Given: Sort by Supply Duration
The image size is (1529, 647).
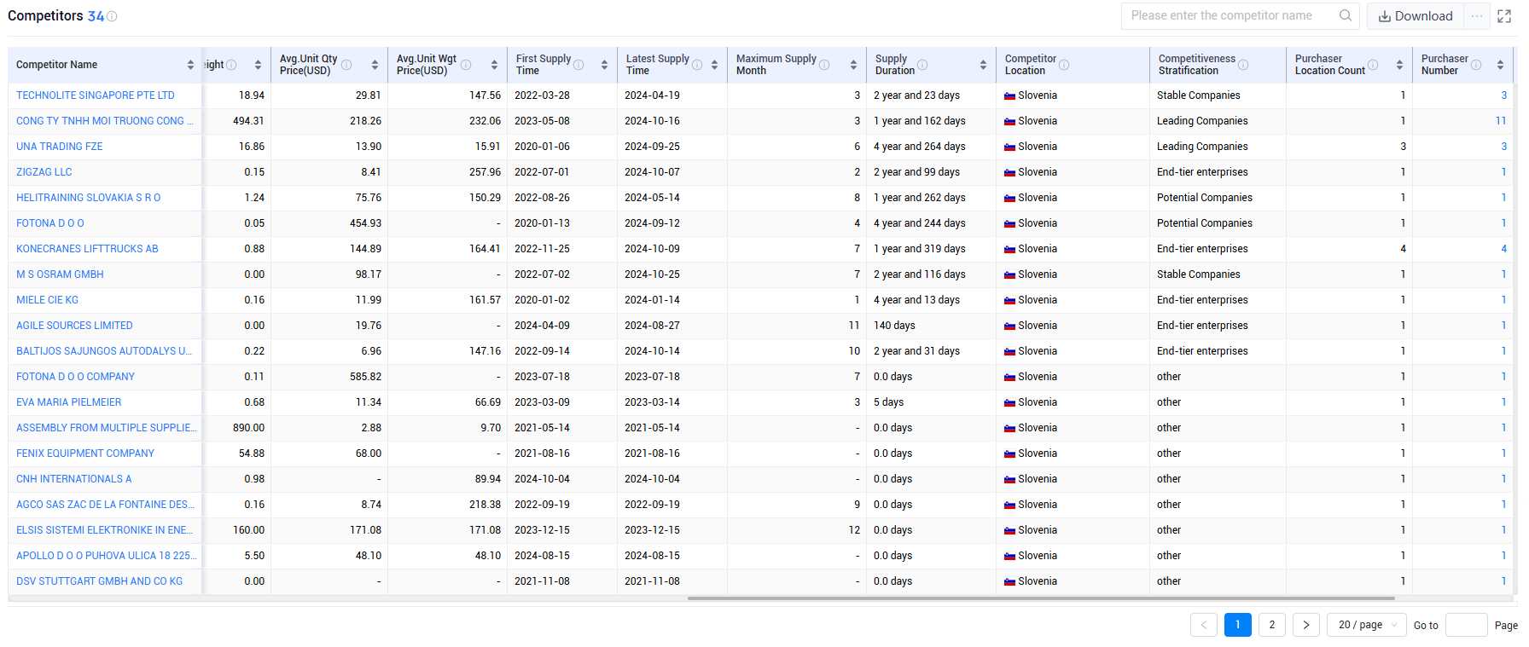Looking at the screenshot, I should (x=983, y=65).
